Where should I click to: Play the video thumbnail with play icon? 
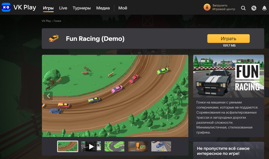(x=91, y=146)
